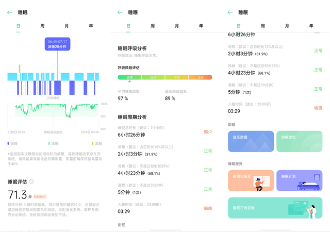
Task: Click the 71.3 sleep score
Action: coord(18,195)
